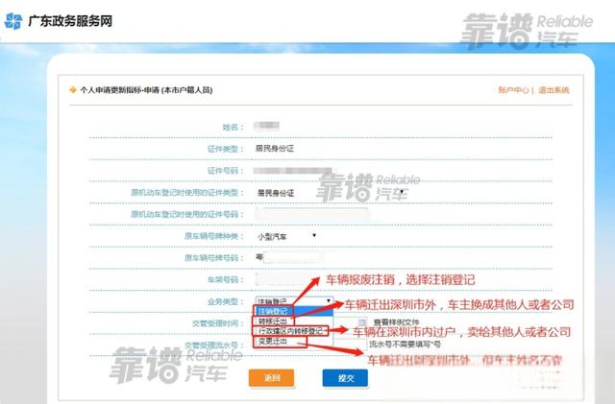Open 原机动车登记时使用的证件类型 dropdown

332,192
